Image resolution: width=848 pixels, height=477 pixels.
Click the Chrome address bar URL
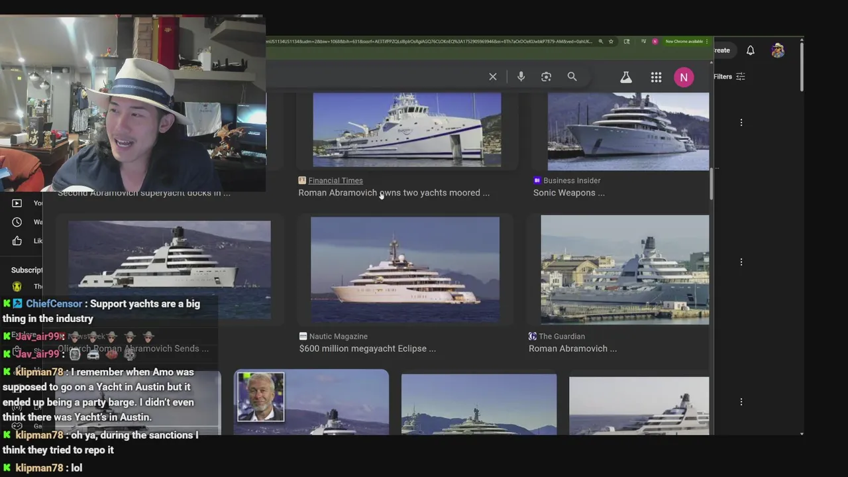click(x=429, y=41)
